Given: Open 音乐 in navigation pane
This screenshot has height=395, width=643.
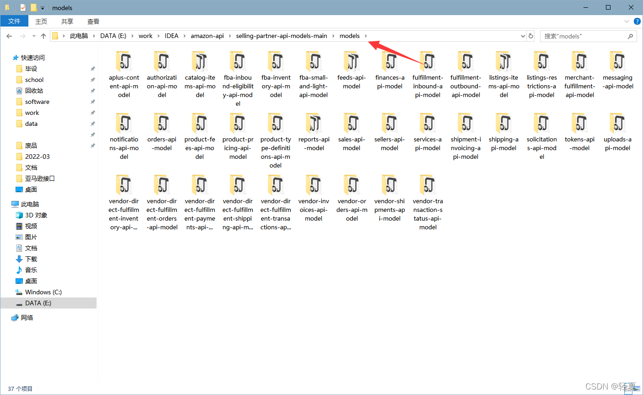Looking at the screenshot, I should [x=31, y=270].
